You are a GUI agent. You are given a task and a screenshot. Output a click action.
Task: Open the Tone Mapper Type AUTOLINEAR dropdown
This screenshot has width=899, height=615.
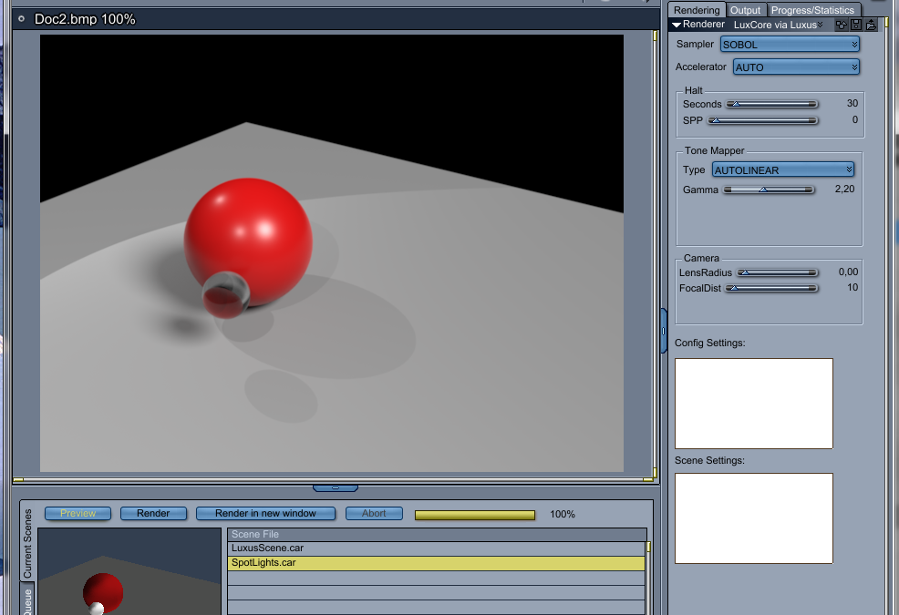click(782, 170)
